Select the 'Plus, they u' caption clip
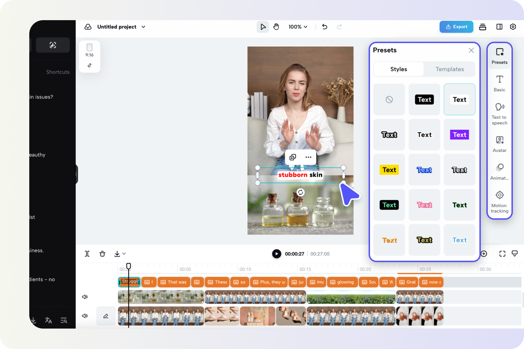The width and height of the screenshot is (524, 349). tap(269, 282)
